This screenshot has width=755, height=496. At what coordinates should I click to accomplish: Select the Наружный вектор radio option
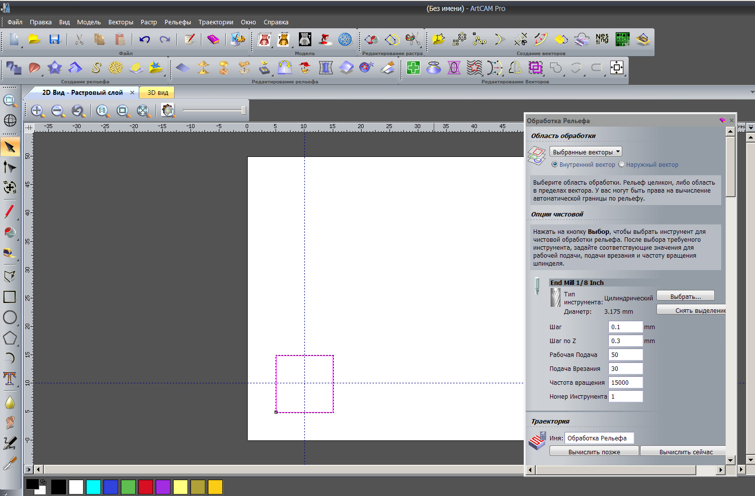pos(621,164)
